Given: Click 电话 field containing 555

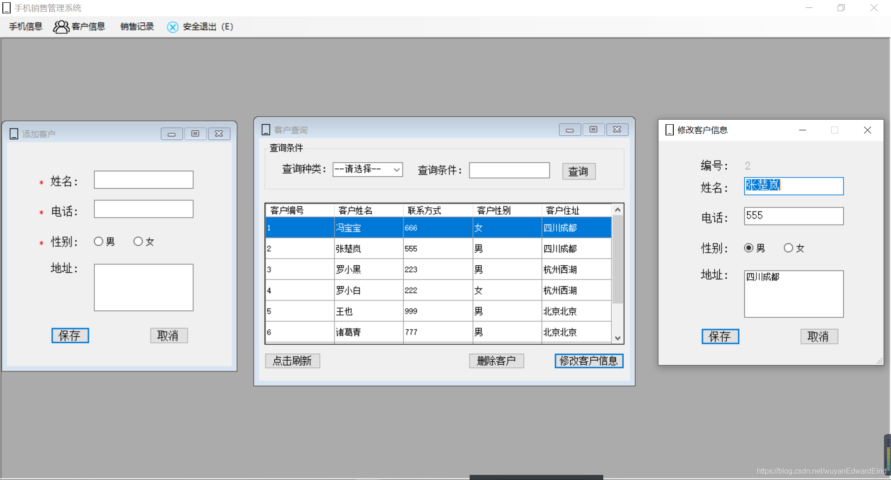Looking at the screenshot, I should pyautogui.click(x=794, y=216).
